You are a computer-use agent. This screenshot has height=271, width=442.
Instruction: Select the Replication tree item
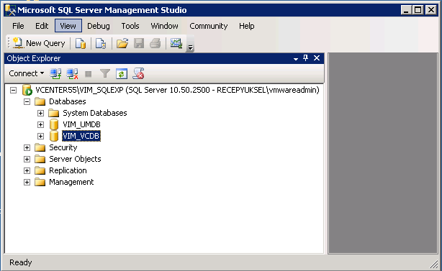(x=68, y=171)
